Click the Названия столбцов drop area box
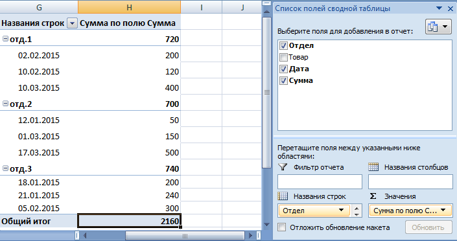This screenshot has height=241, width=457. coord(410,182)
